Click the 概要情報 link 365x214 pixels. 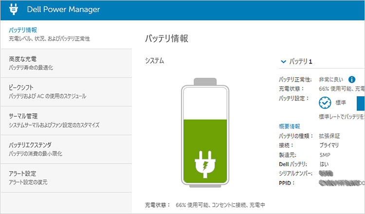point(290,126)
